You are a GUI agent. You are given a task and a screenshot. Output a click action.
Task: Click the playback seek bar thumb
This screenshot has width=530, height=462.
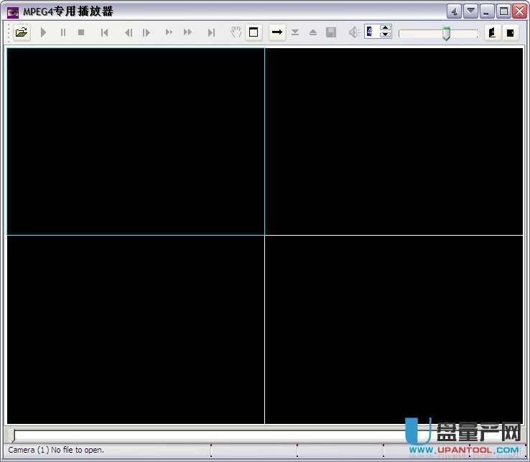point(11,435)
